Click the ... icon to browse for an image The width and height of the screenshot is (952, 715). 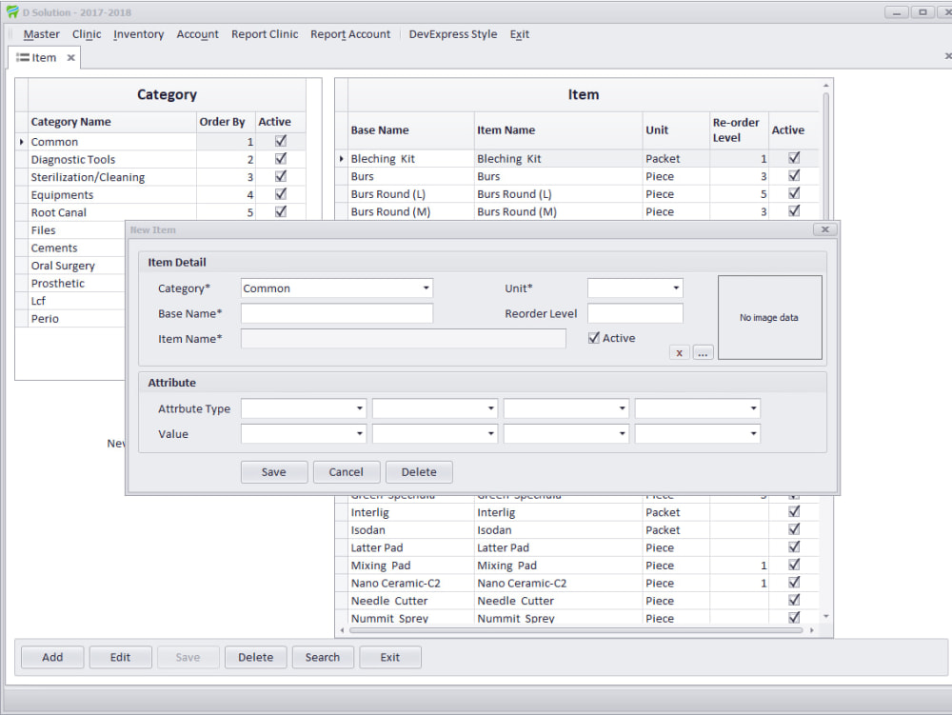click(x=703, y=352)
